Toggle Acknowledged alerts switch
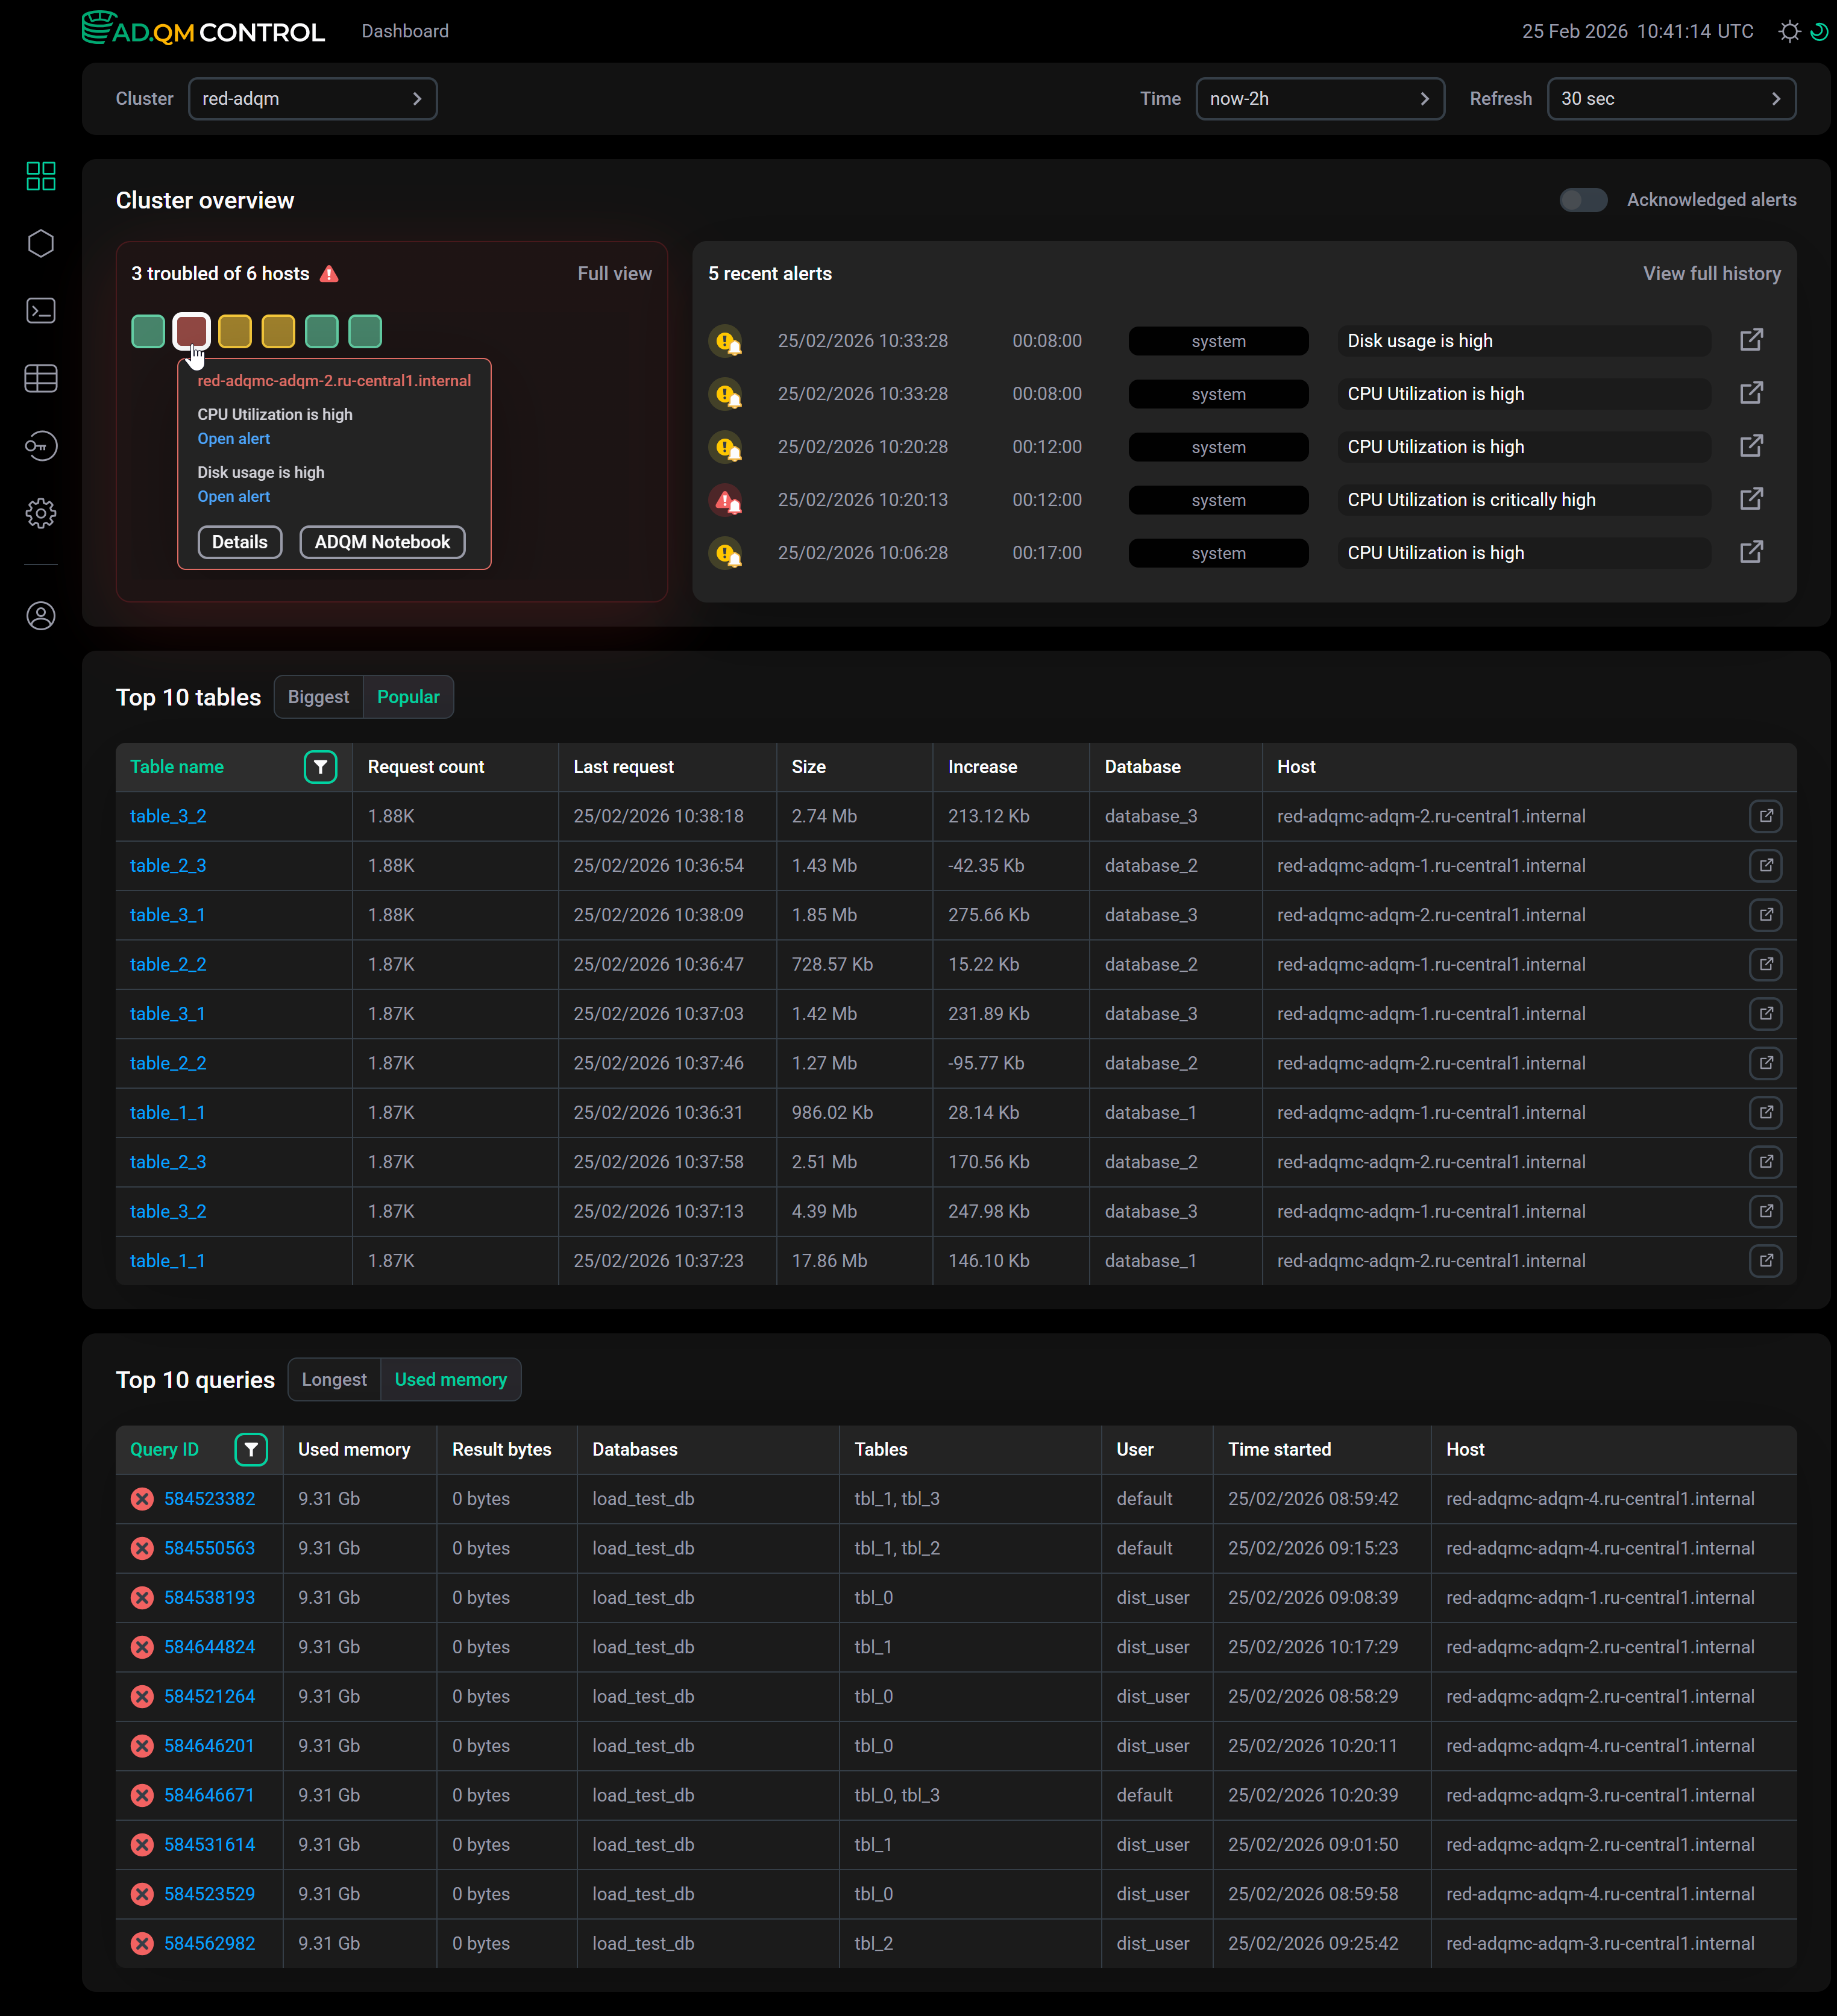 [x=1583, y=200]
